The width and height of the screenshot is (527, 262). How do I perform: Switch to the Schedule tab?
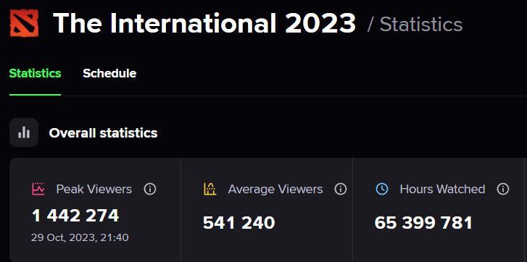click(x=109, y=74)
